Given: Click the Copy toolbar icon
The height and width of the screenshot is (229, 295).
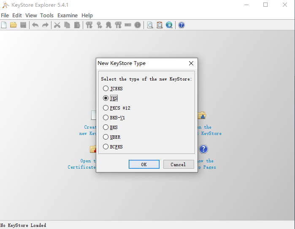Looking at the screenshot, I should pos(67,25).
